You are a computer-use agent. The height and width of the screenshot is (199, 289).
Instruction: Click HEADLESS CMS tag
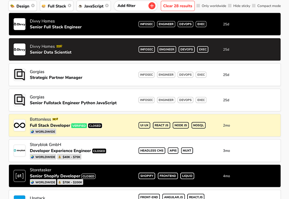coord(152,151)
